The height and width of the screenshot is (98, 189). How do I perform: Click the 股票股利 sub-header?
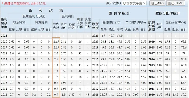[41, 23]
